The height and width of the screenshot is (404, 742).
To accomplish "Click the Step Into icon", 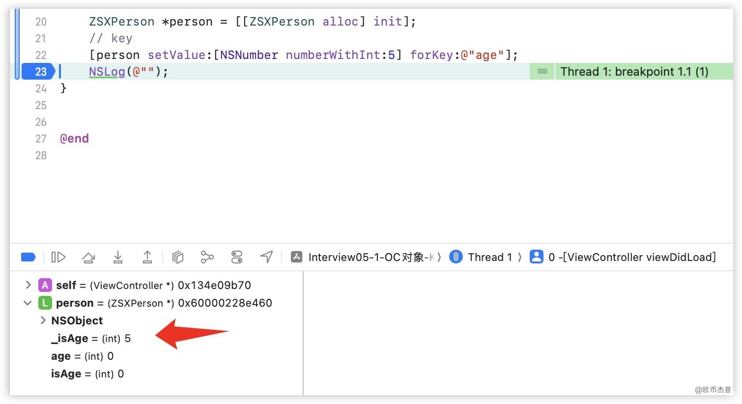I will point(118,257).
